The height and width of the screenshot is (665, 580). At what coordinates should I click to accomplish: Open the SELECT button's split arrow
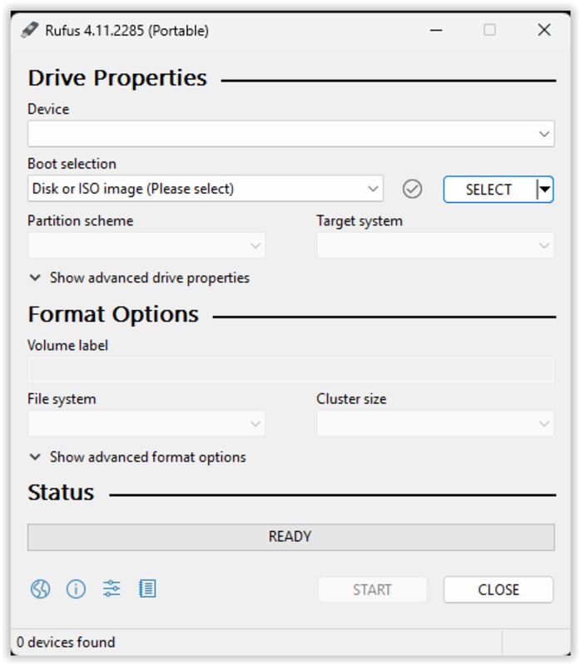[545, 190]
